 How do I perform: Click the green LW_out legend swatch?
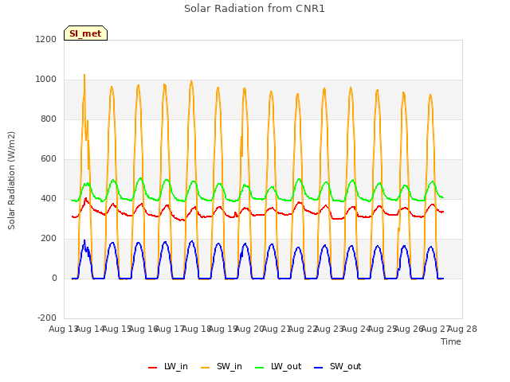point(260,368)
